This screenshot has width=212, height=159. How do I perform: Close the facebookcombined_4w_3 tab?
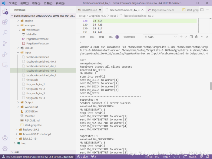point(142,10)
